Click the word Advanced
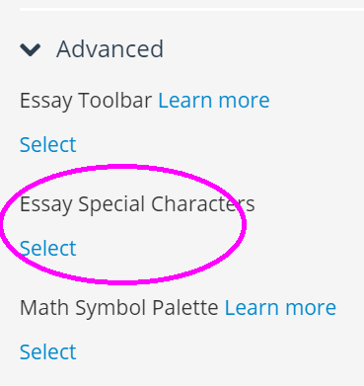This screenshot has width=364, height=386. tap(109, 49)
